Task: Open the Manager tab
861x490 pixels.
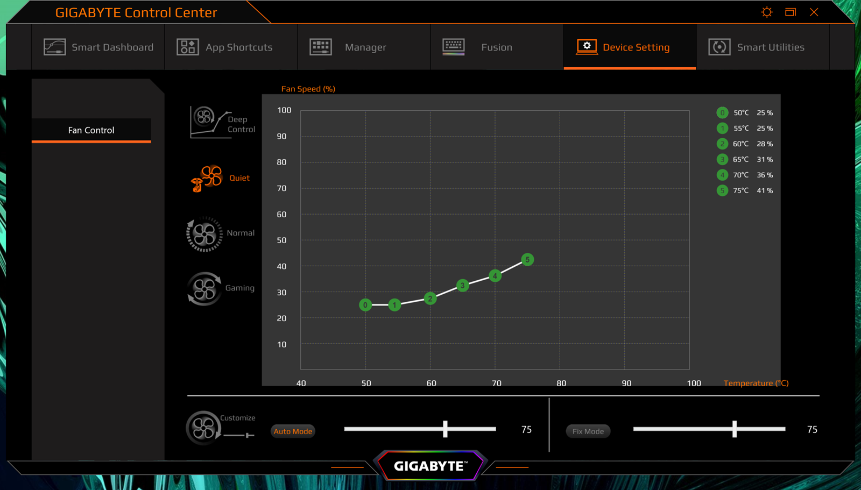Action: point(364,47)
